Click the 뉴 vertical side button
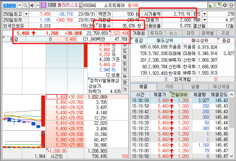The width and height of the screenshot is (236, 161). click(125, 76)
